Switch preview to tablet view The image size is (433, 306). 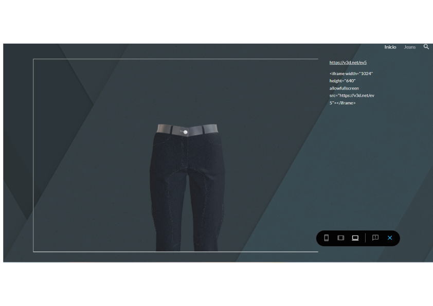(x=341, y=238)
